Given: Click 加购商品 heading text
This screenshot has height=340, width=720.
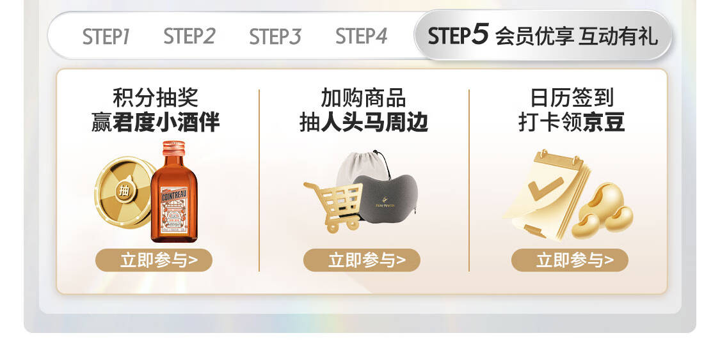Looking at the screenshot, I should click(x=364, y=98).
